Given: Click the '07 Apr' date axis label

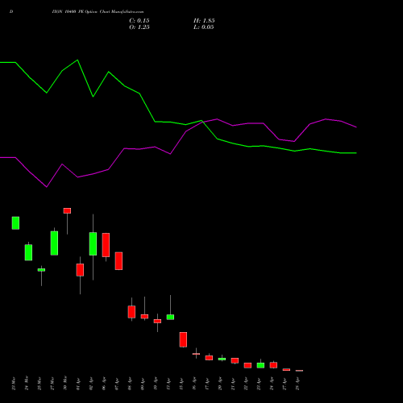Looking at the screenshot, I should tap(117, 384).
